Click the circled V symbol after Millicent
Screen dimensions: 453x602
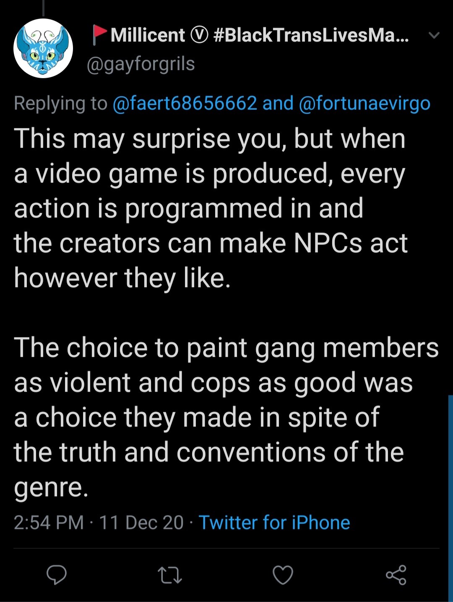coord(199,35)
